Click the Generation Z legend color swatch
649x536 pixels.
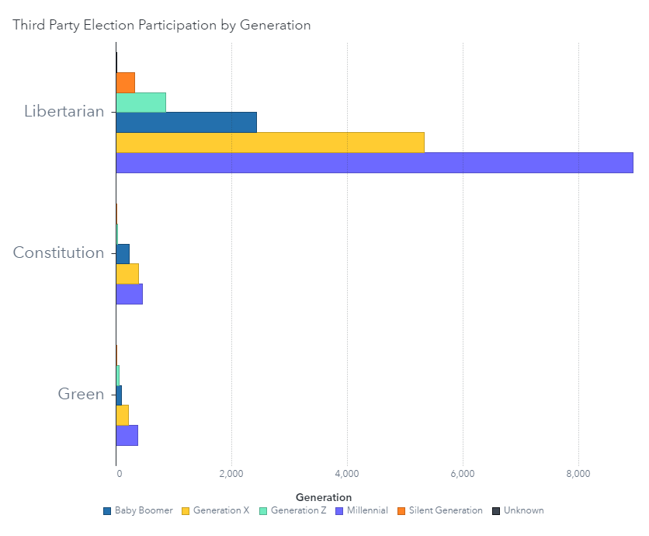coord(263,511)
